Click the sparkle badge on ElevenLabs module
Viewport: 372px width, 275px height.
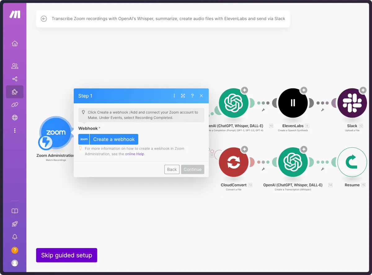coord(304,90)
